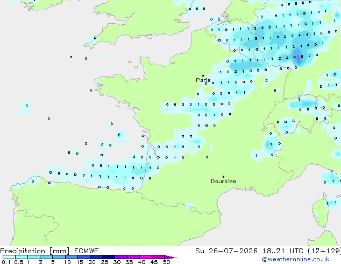341x264 pixels.
Task: Click the '10' legend scale value
Action: point(67,262)
